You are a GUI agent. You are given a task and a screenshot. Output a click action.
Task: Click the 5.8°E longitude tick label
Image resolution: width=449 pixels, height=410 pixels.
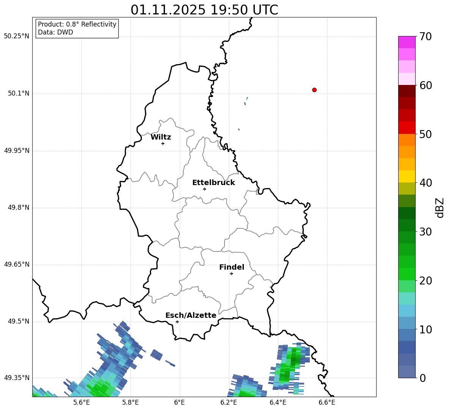click(130, 402)
